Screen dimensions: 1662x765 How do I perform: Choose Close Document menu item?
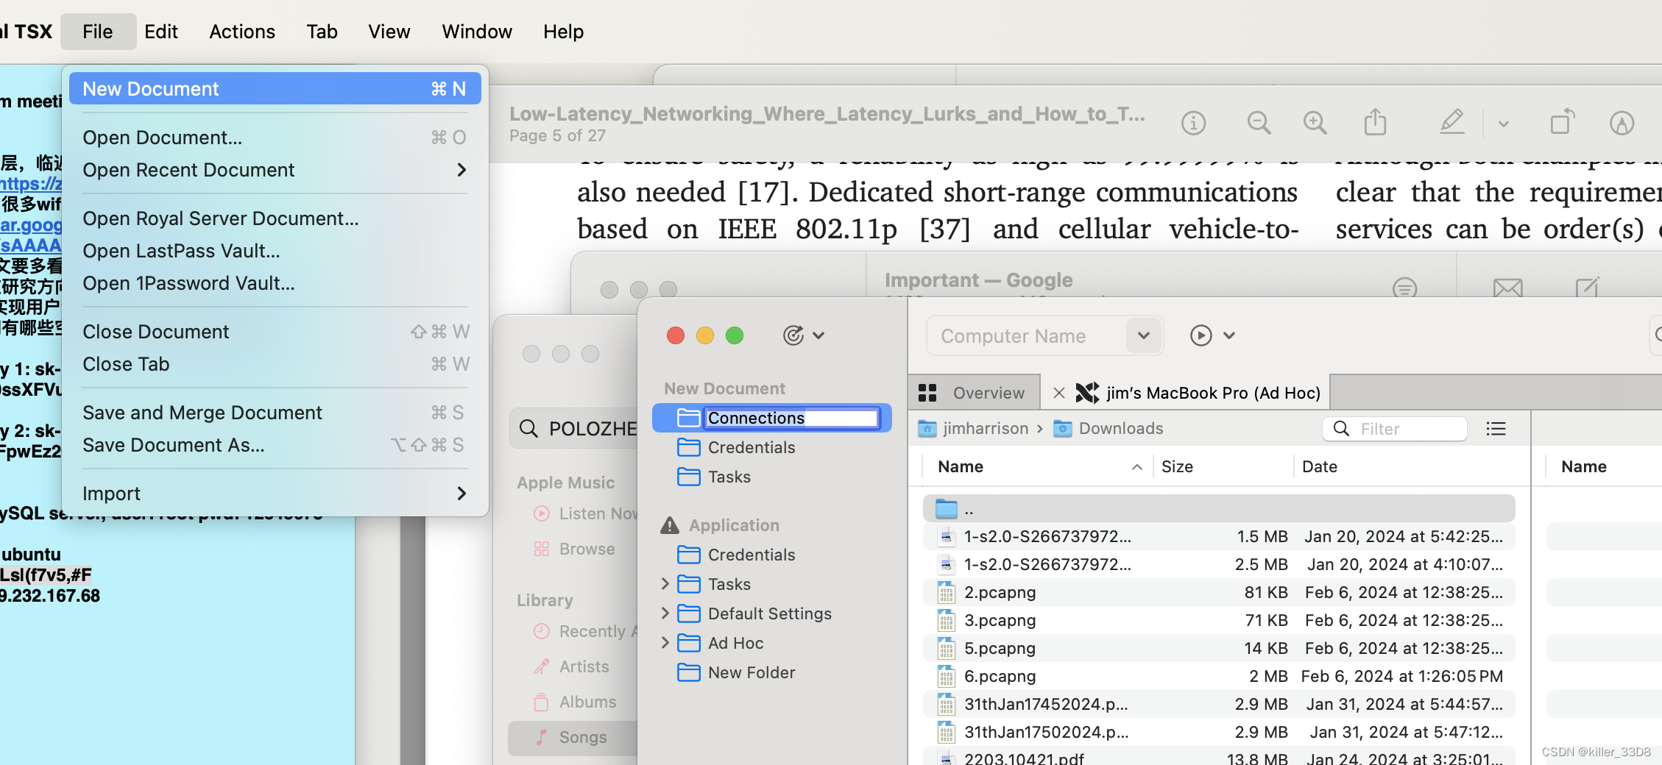point(275,332)
